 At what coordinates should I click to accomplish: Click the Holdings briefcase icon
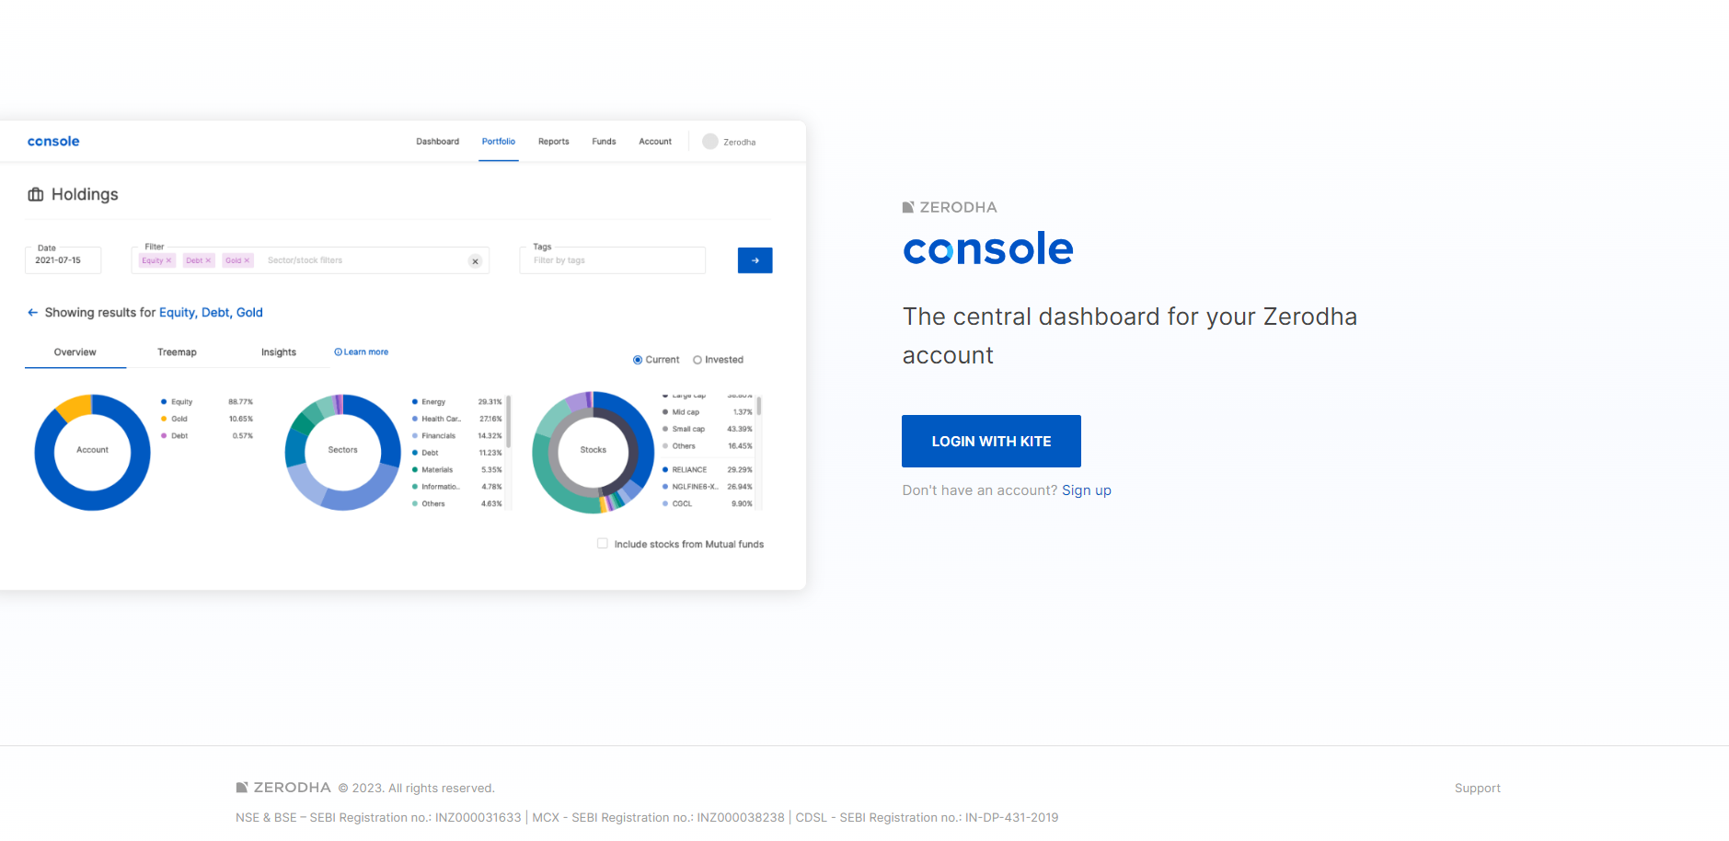click(x=35, y=194)
